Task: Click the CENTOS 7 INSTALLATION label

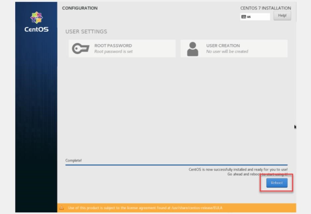Action: (x=266, y=8)
